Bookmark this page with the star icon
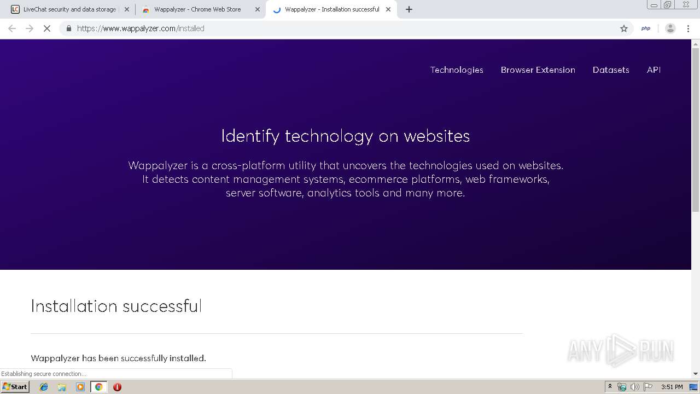The image size is (700, 394). pos(624,28)
